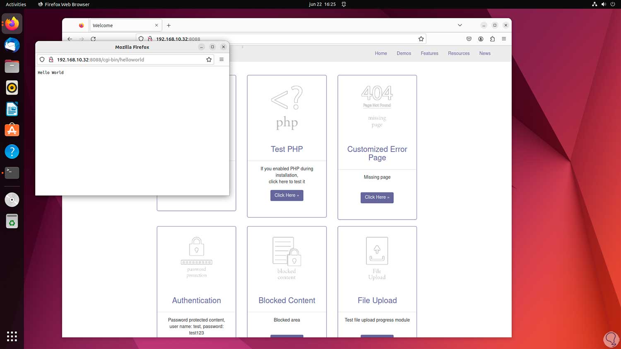621x349 pixels.
Task: Open the Help icon in the dock
Action: click(x=12, y=152)
